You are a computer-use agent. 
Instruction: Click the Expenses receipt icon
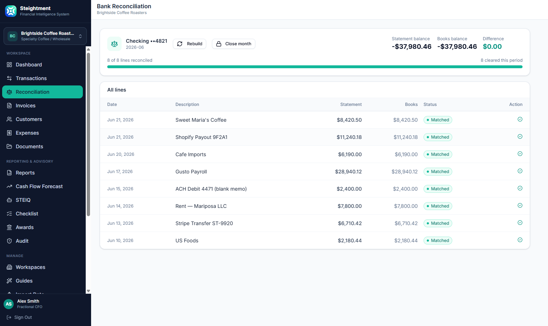[9, 133]
